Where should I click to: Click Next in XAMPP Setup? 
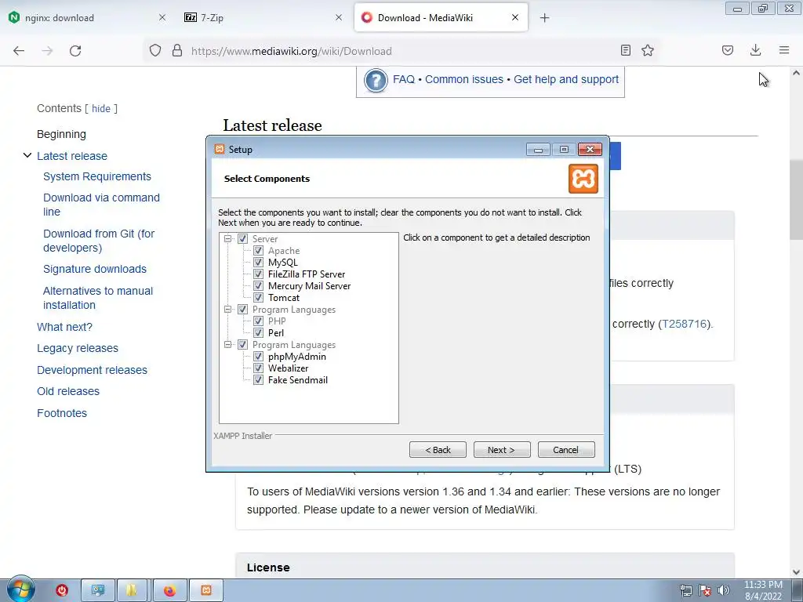click(x=502, y=450)
